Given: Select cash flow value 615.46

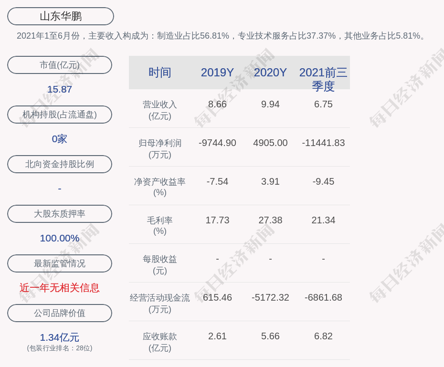Looking at the screenshot, I should pyautogui.click(x=217, y=298).
